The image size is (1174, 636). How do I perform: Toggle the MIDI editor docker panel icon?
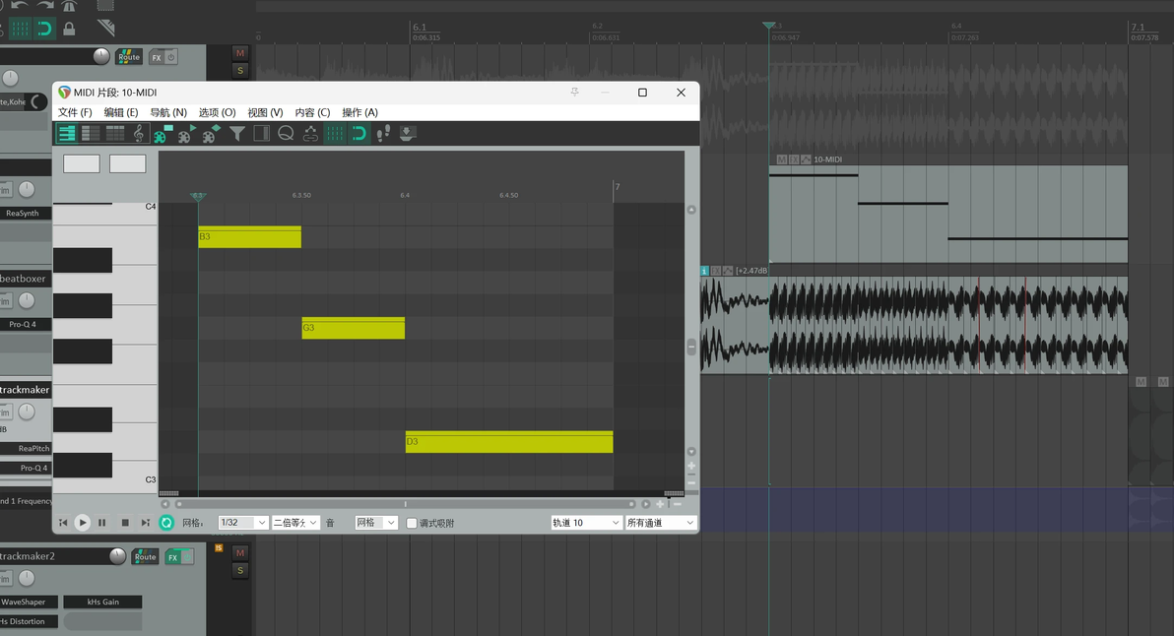[x=261, y=133]
